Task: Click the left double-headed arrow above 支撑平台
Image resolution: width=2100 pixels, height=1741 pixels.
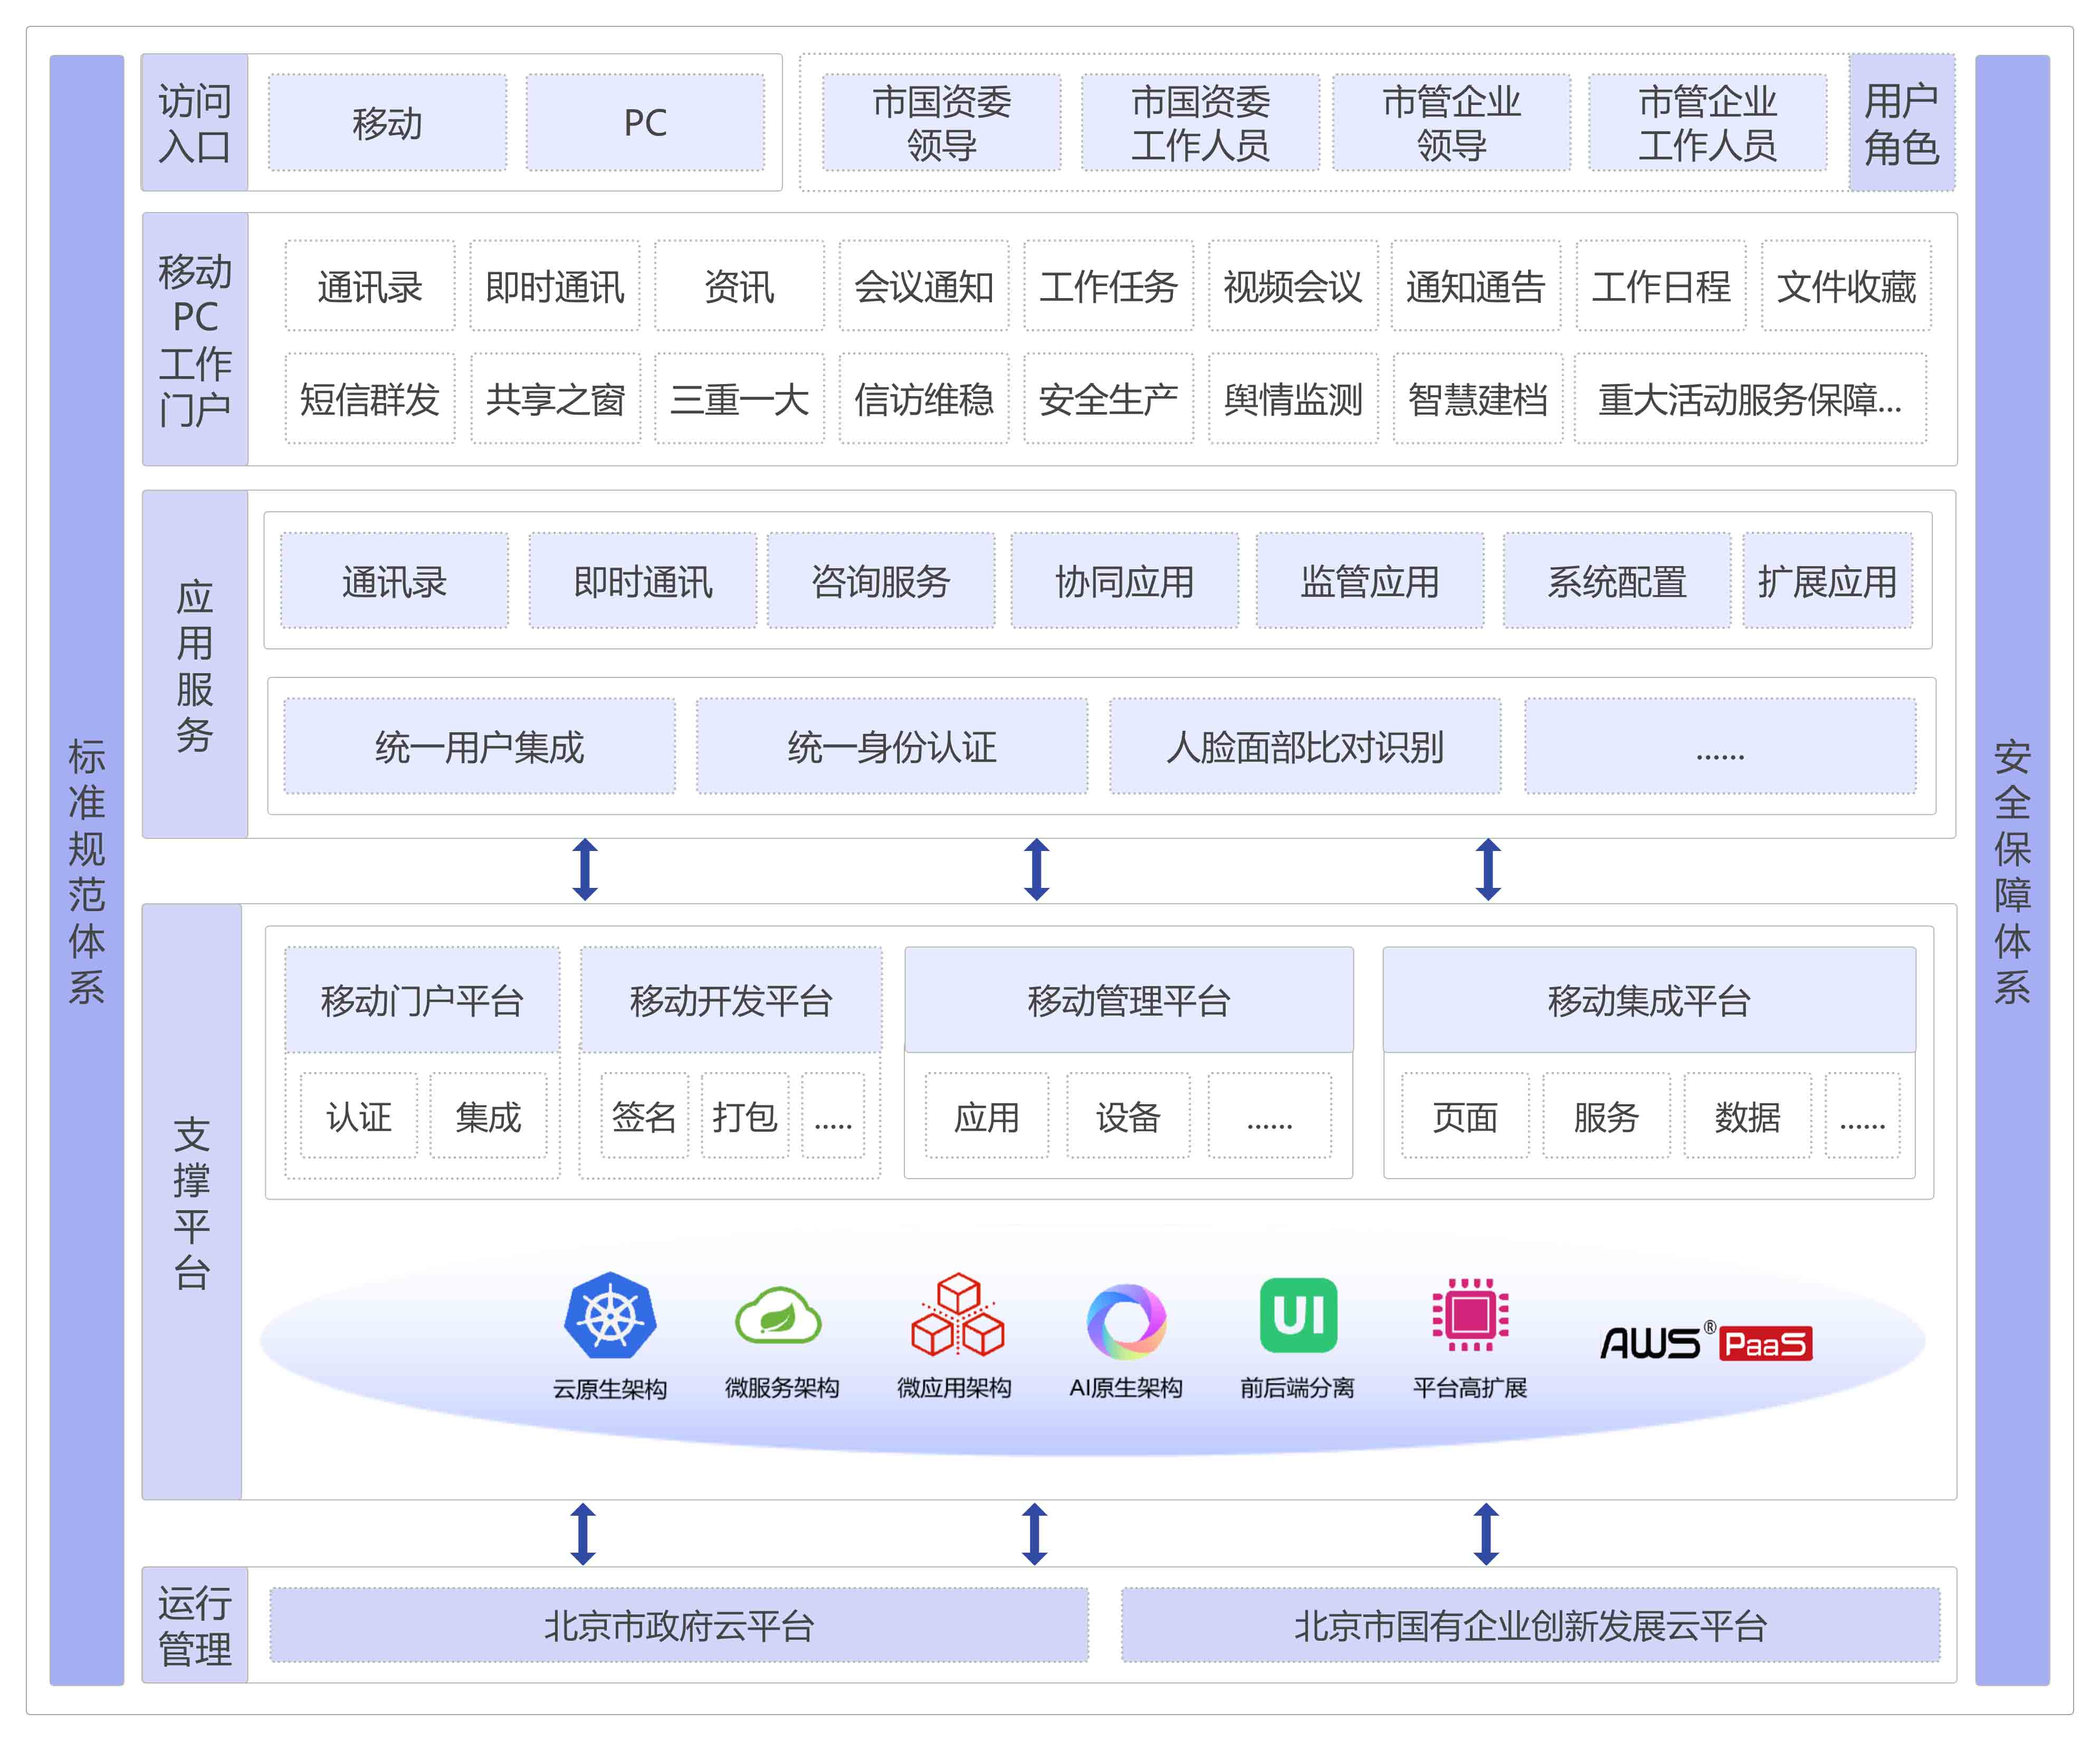Action: click(585, 869)
